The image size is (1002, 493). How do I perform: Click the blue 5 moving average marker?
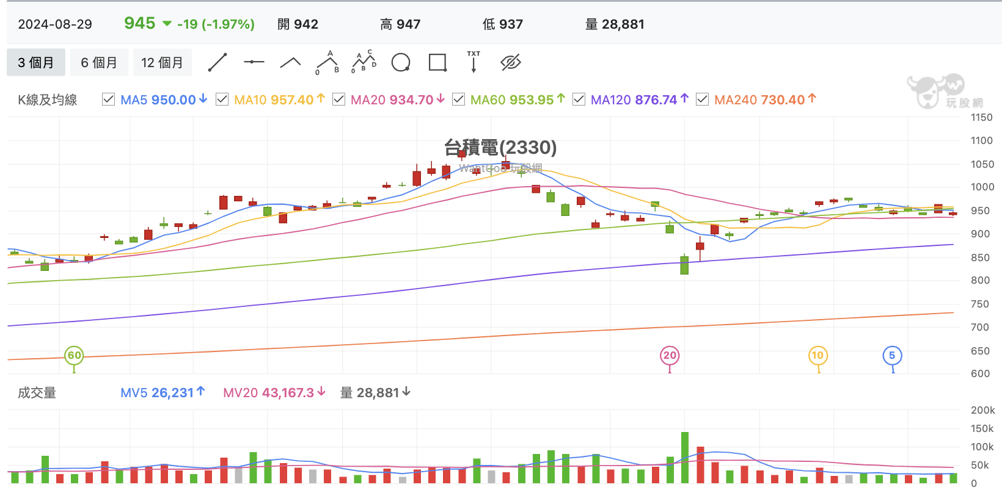[892, 355]
